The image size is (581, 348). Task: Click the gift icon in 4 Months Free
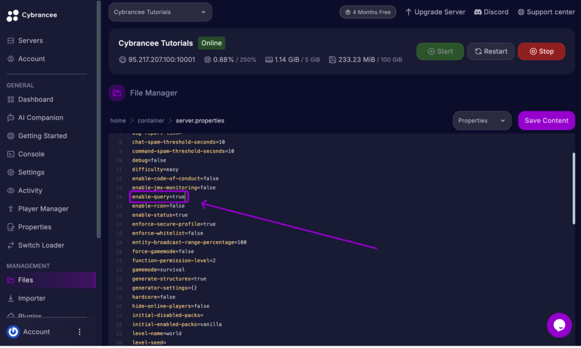click(x=348, y=12)
